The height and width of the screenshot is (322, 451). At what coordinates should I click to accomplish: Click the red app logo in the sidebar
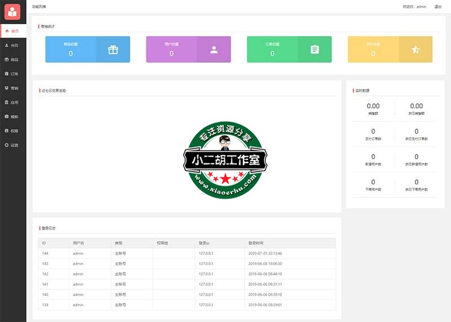click(x=12, y=11)
